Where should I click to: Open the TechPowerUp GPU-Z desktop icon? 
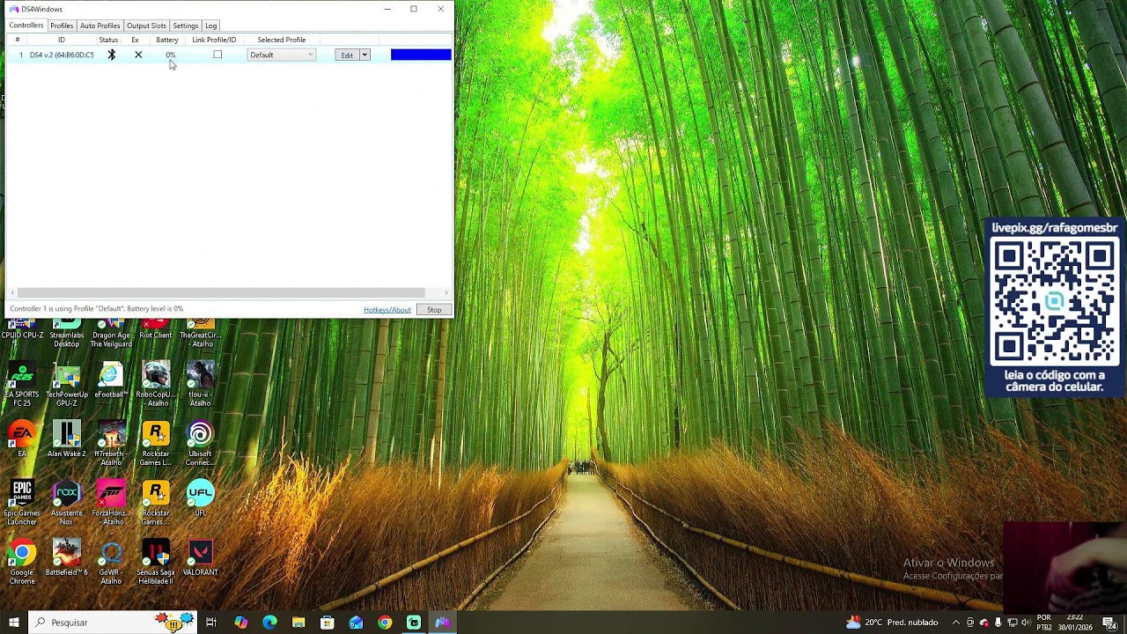pyautogui.click(x=67, y=385)
